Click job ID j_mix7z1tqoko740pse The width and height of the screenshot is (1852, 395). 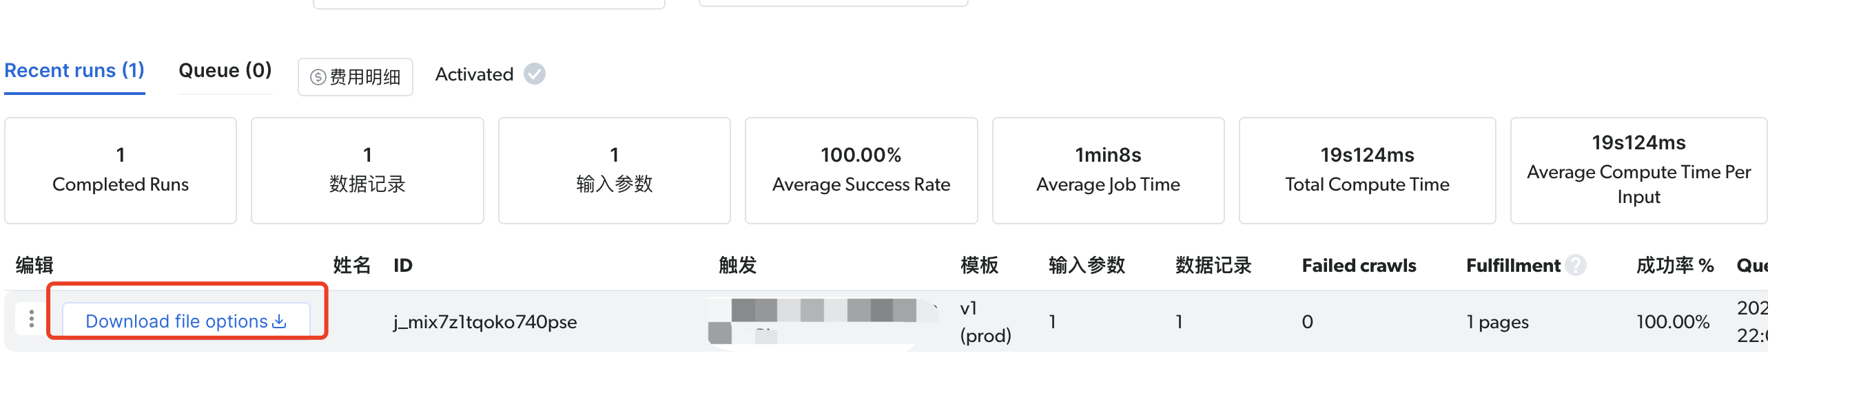coord(485,322)
